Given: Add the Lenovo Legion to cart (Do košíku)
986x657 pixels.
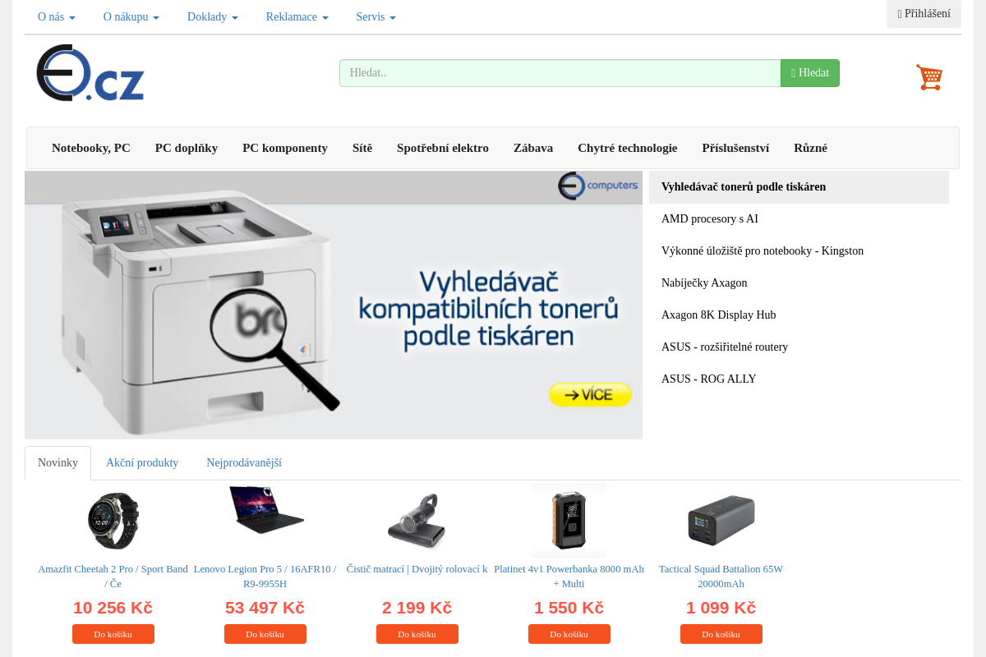Looking at the screenshot, I should coord(265,634).
